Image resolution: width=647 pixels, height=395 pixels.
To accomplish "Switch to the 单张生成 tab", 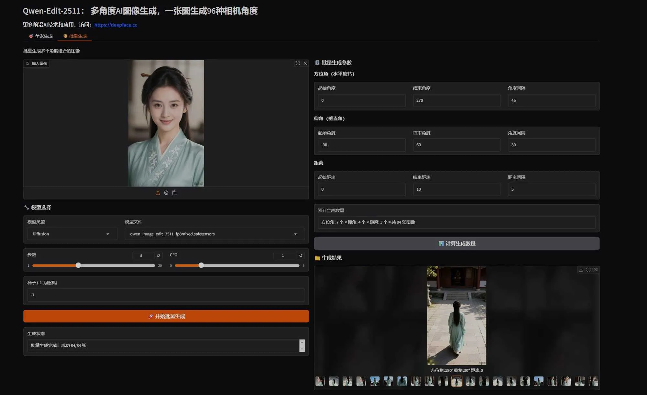I will coord(41,36).
